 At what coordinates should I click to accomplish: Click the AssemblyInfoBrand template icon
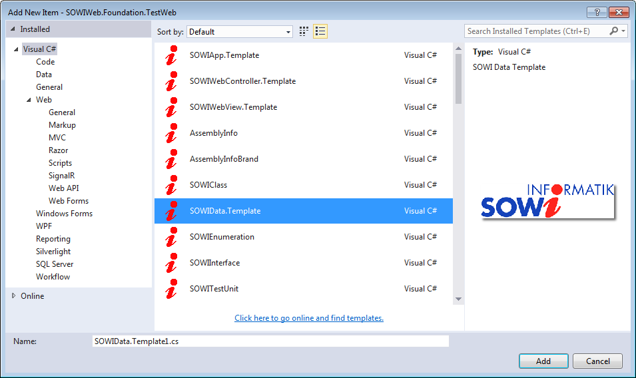(x=172, y=159)
